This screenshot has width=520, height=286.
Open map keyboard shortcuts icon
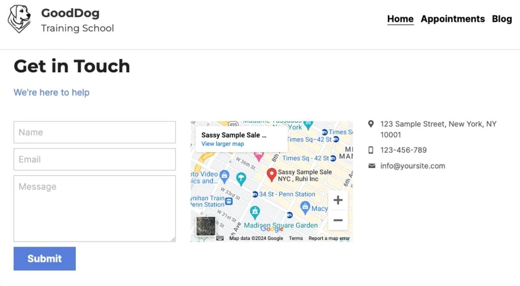point(220,238)
